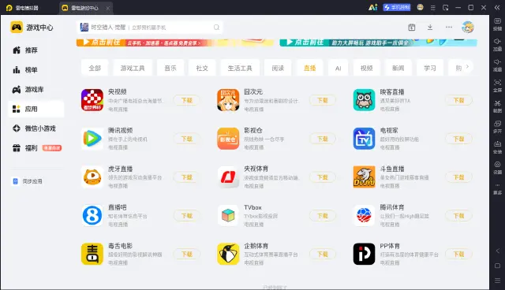Image resolution: width=505 pixels, height=290 pixels.
Task: Expand more categories with right chevron arrow
Action: point(467,66)
